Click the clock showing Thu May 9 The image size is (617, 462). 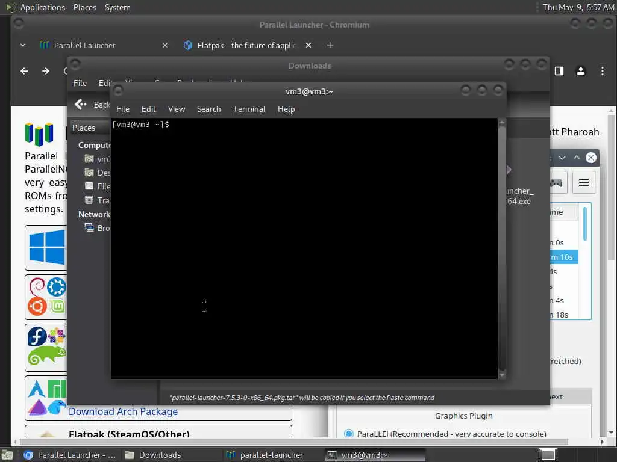coord(578,7)
